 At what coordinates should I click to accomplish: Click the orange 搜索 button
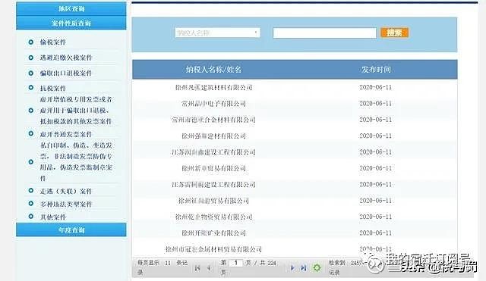[x=395, y=33]
